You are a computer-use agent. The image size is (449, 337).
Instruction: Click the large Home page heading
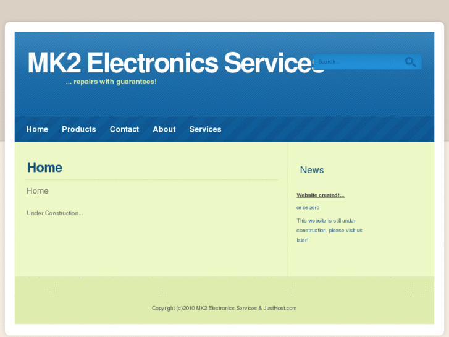[x=44, y=168]
